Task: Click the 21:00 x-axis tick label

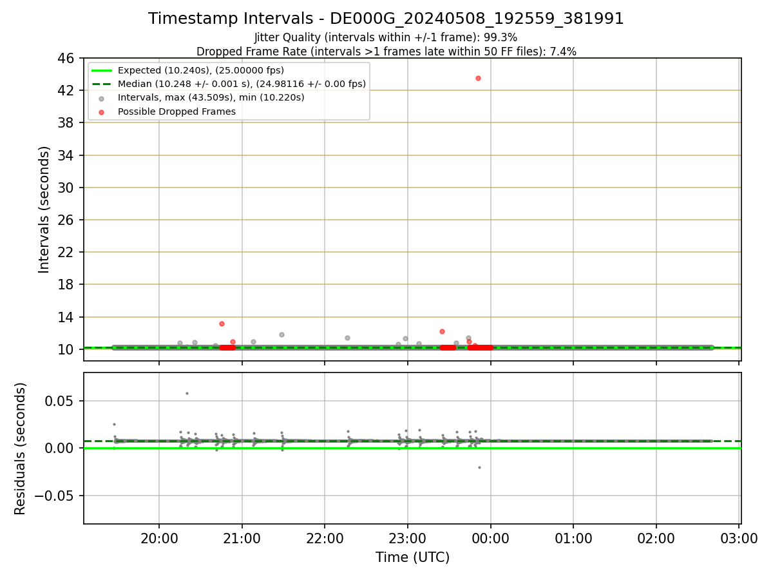Action: click(242, 539)
